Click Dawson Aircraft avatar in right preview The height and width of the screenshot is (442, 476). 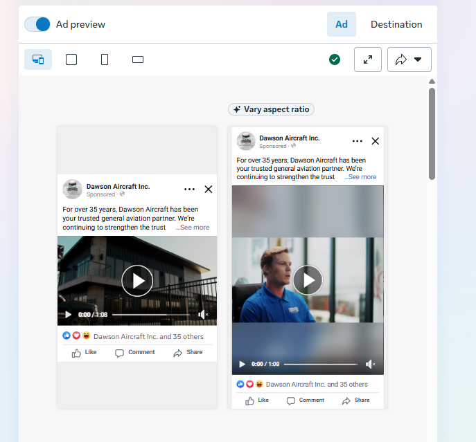[246, 141]
